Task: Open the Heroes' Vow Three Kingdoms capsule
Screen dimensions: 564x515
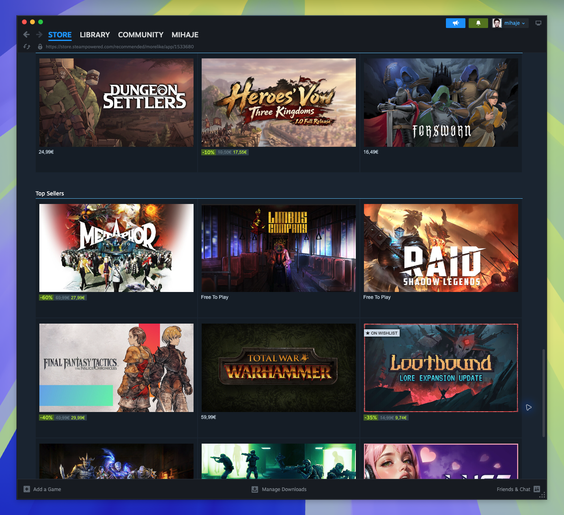Action: tap(279, 103)
